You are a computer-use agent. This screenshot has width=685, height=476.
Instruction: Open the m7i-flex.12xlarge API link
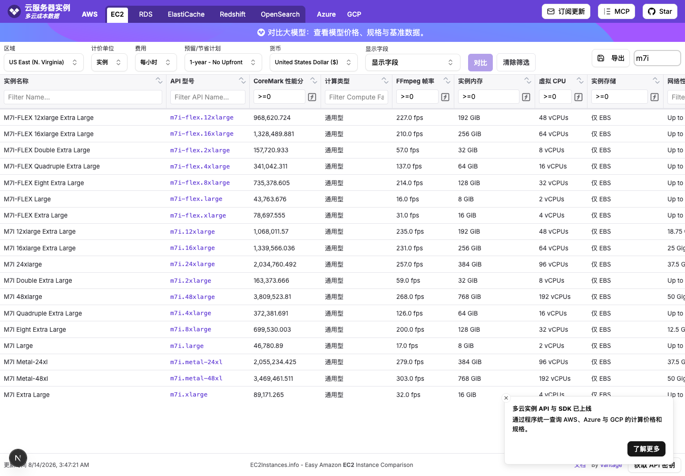202,118
